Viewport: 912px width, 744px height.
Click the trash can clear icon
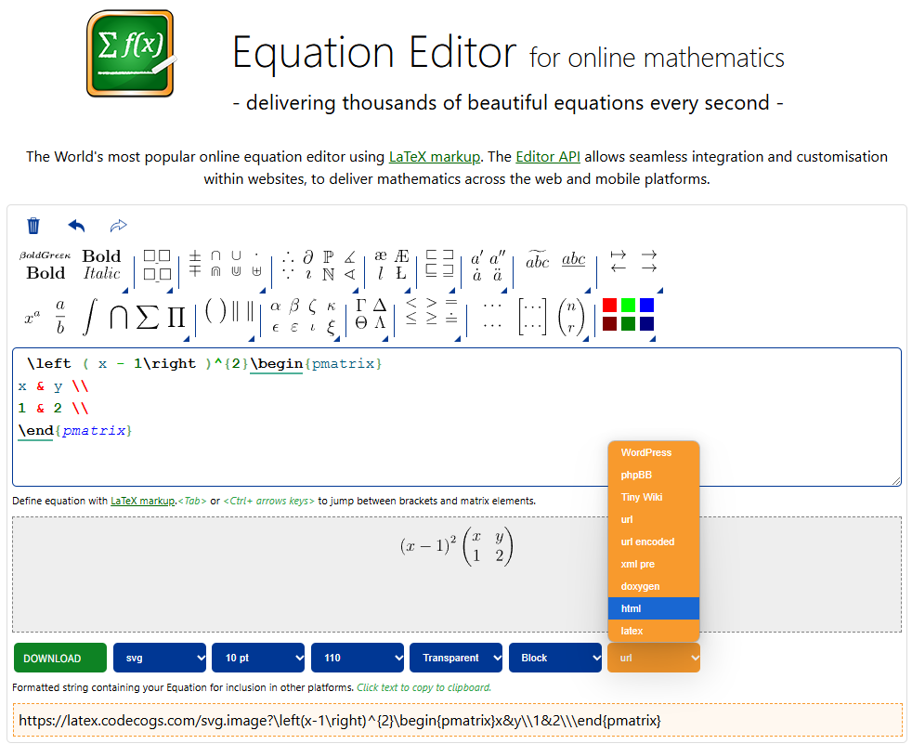click(x=33, y=225)
